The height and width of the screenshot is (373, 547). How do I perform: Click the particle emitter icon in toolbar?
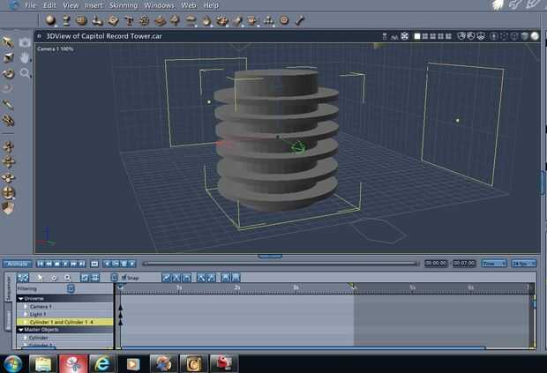[x=144, y=20]
